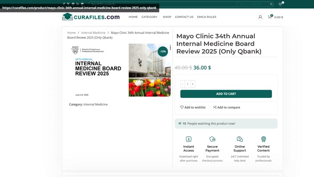The image size is (314, 177).
Task: Open the Shop menu item
Action: point(167,17)
